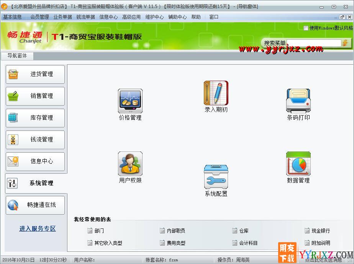Click the 我经常使用的表 heading
Viewport: 354px width, 264px height.
point(92,219)
